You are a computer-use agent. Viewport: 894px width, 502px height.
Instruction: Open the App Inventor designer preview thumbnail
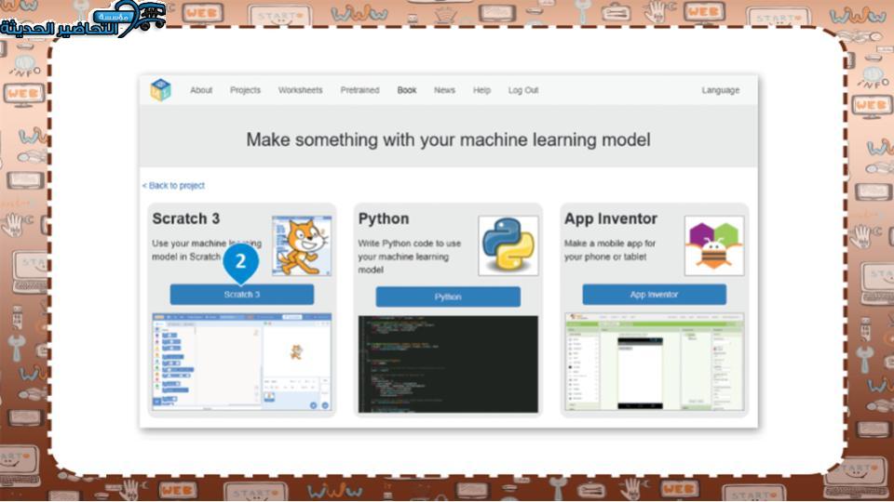point(655,362)
